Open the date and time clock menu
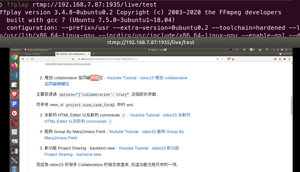Screen dimensions: 300x172 [x=157, y=50]
